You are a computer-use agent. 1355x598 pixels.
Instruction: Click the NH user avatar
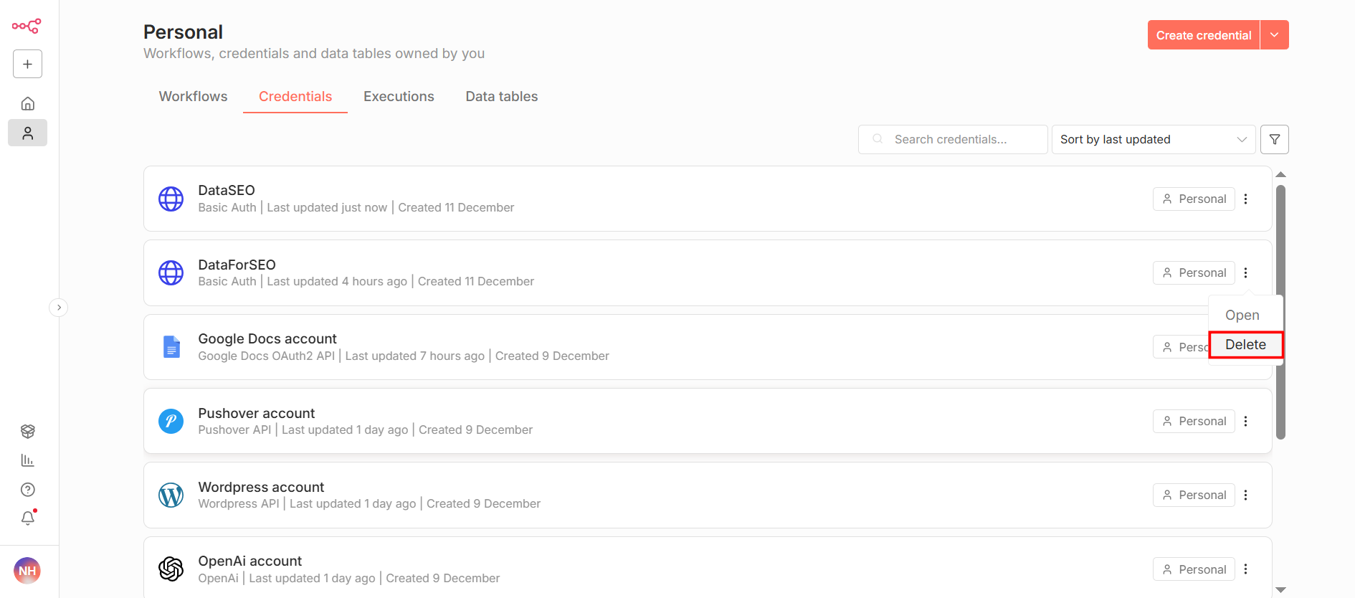click(27, 571)
